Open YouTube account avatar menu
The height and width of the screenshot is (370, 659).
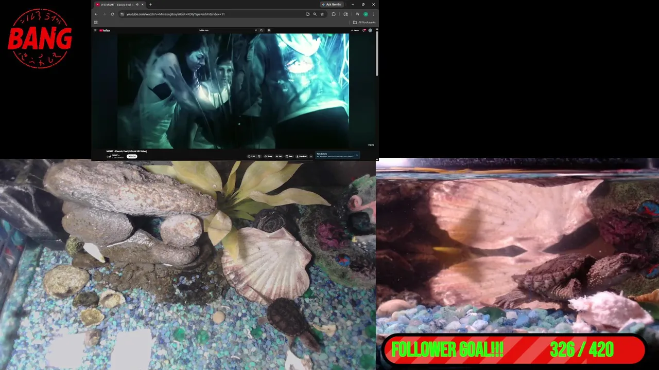(370, 30)
